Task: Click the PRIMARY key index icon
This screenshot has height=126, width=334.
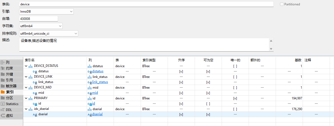Action: (x=30, y=98)
